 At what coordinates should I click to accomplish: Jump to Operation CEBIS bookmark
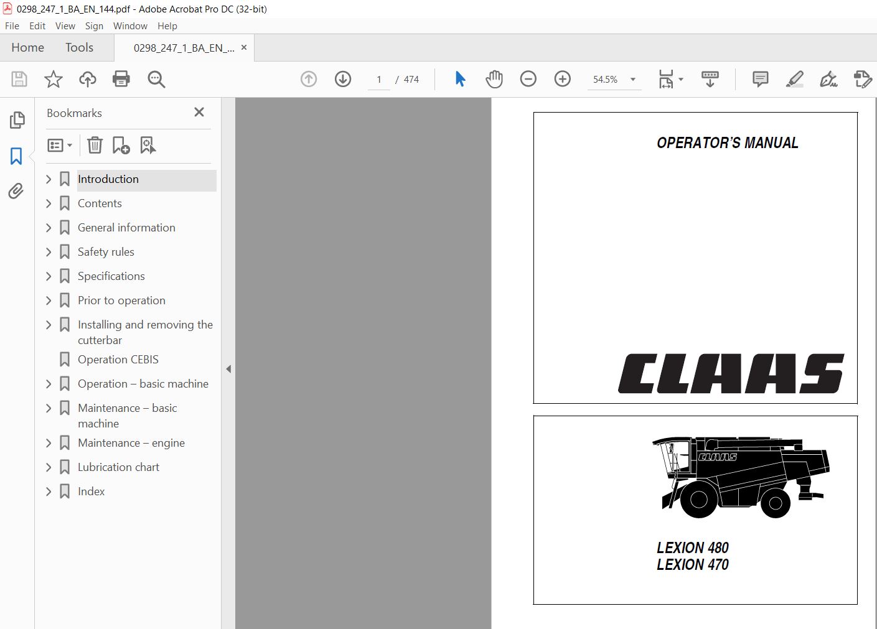pos(118,360)
